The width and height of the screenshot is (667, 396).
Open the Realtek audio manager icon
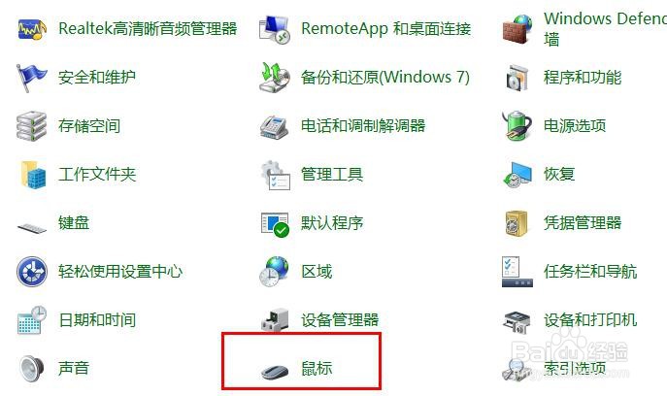[x=32, y=29]
